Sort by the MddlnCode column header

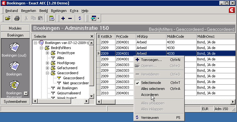(181, 36)
